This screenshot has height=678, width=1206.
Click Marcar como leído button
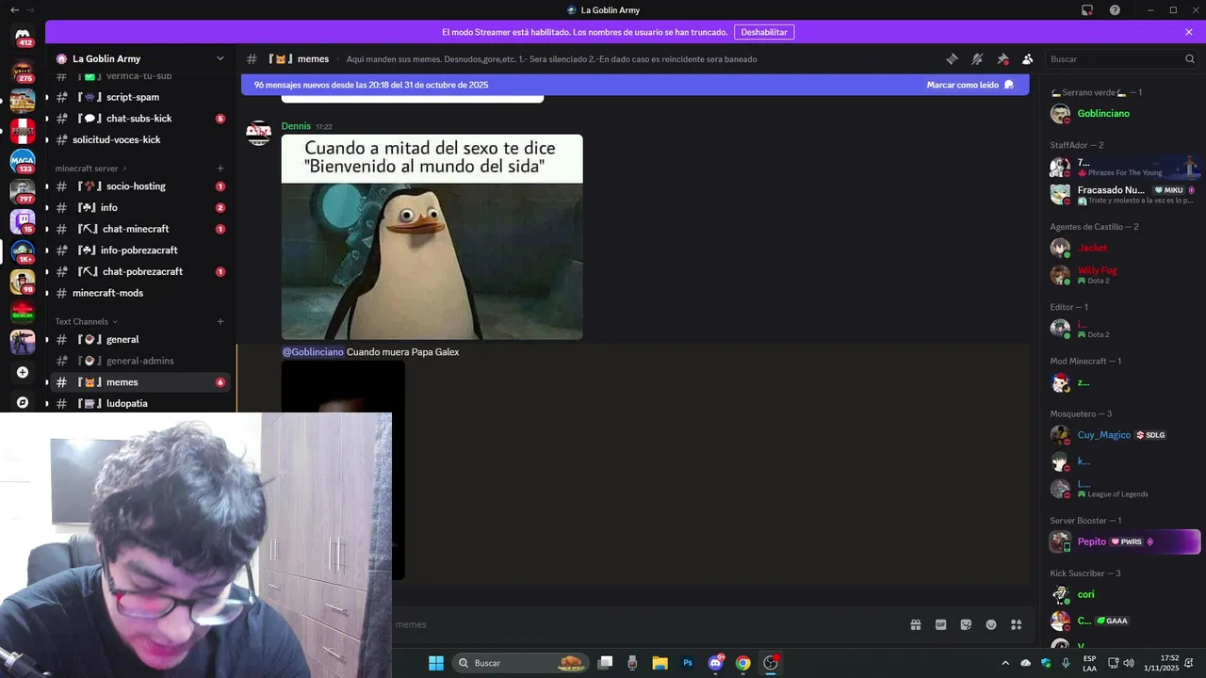pyautogui.click(x=970, y=85)
